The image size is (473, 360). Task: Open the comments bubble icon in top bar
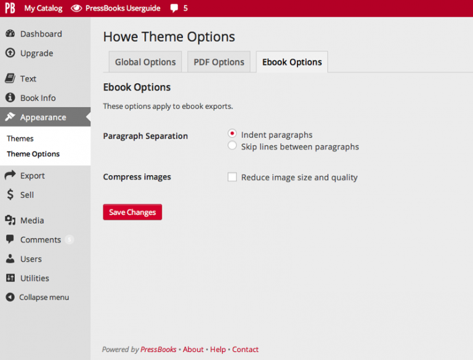(174, 9)
